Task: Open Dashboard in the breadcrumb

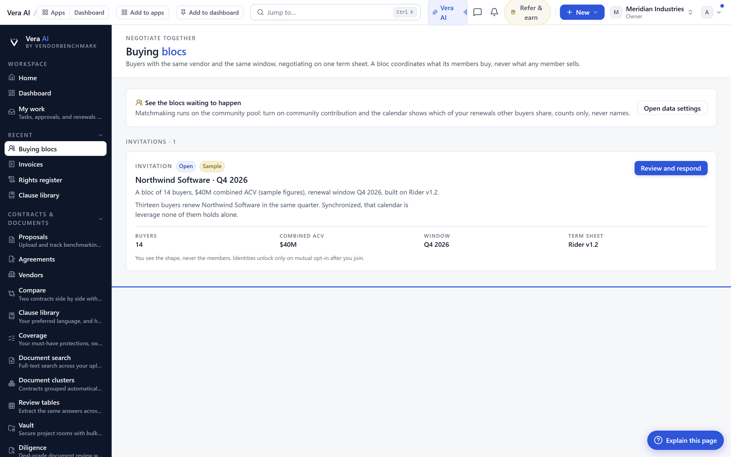Action: tap(89, 12)
